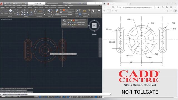Click Match Properties tool
Image resolution: width=178 pixels, height=100 pixels.
tap(57, 12)
